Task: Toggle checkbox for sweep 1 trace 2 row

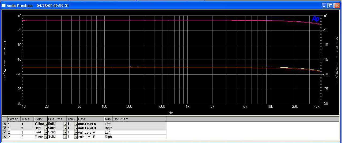Action: click(x=4, y=128)
